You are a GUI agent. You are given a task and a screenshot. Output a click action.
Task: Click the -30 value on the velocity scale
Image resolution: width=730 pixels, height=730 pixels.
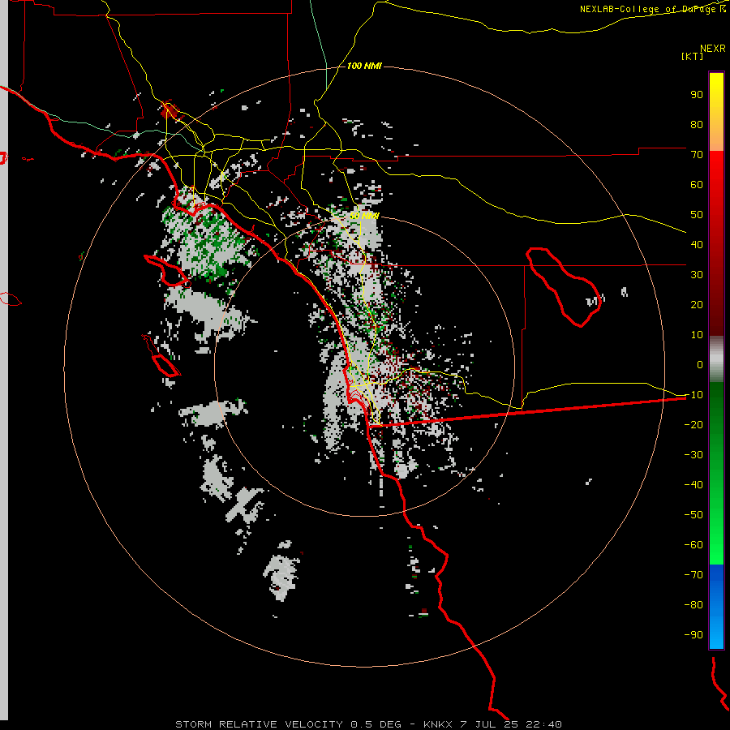693,455
